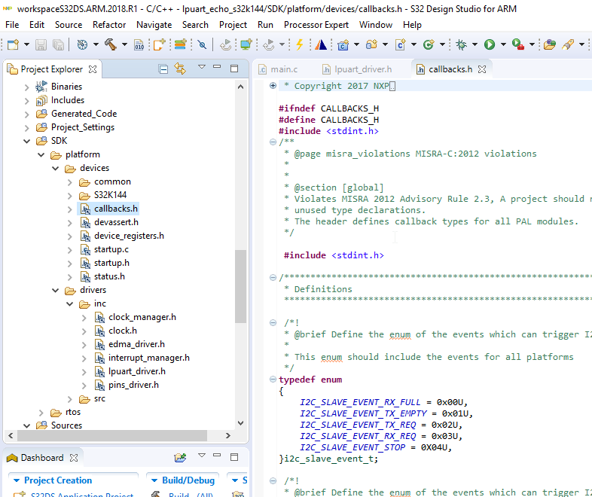Close the callbacks.h editor tab
Screen dimensions: 592x497
(x=482, y=69)
